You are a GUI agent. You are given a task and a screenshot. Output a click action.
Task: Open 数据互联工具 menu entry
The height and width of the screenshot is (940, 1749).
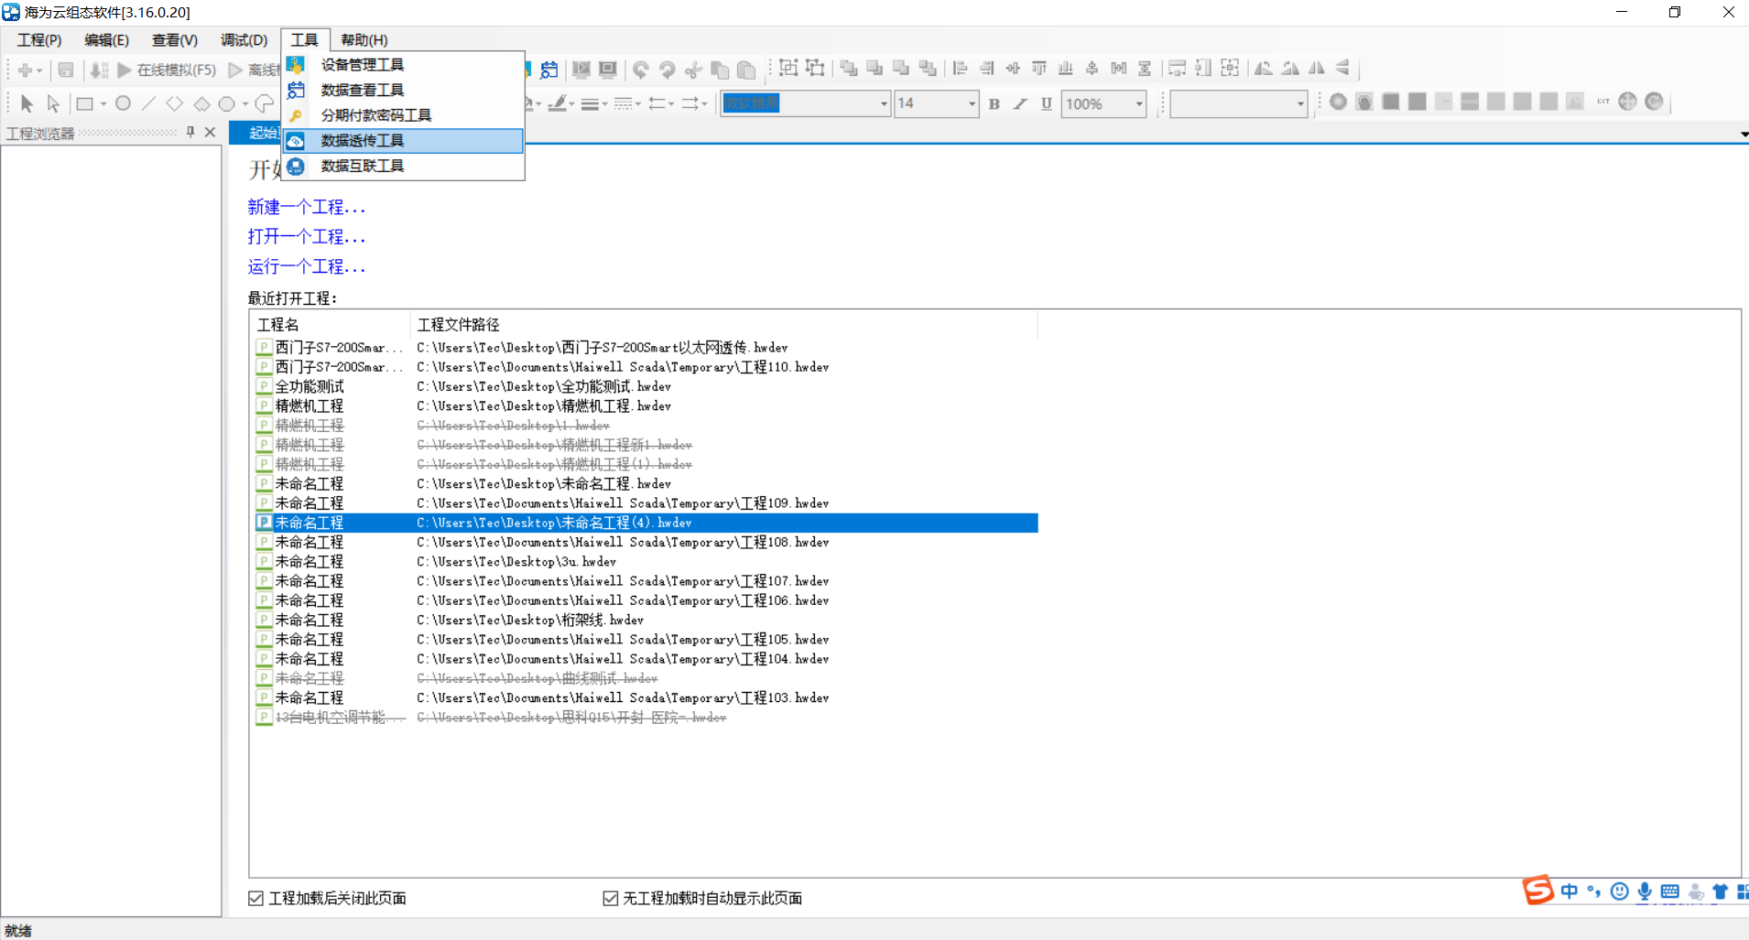click(403, 166)
